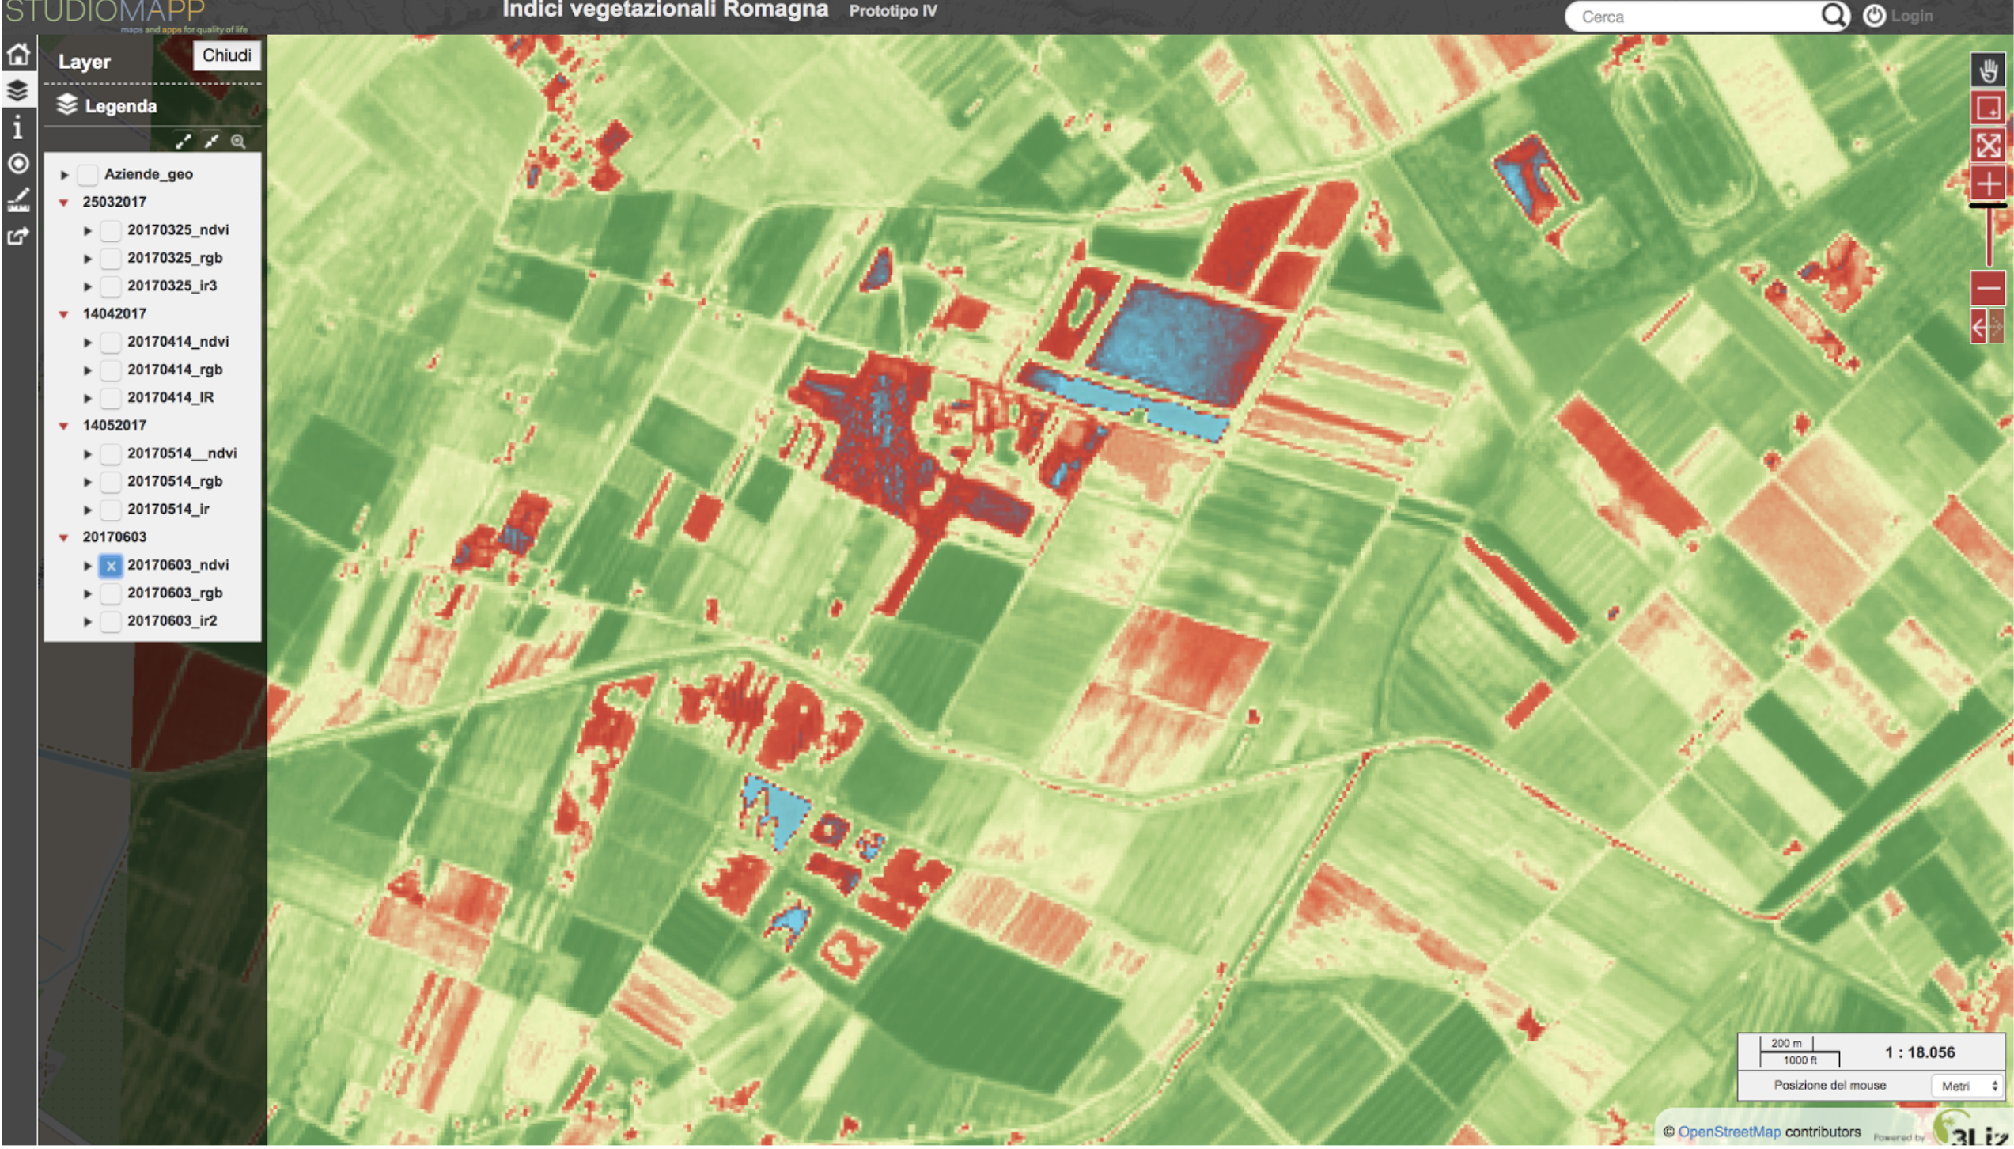Click the StudioMapp logo

(127, 16)
